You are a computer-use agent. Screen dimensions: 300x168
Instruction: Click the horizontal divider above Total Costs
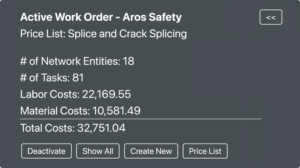pos(141,119)
